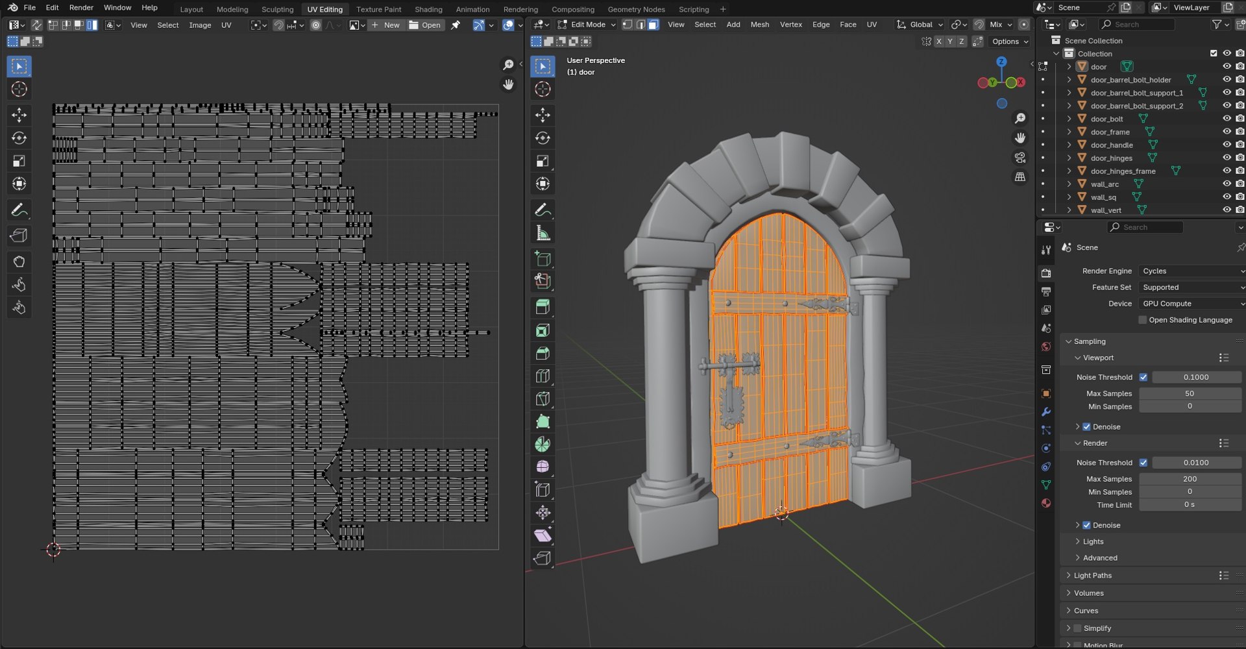Select the Measure tool in 3D viewport

tap(543, 233)
